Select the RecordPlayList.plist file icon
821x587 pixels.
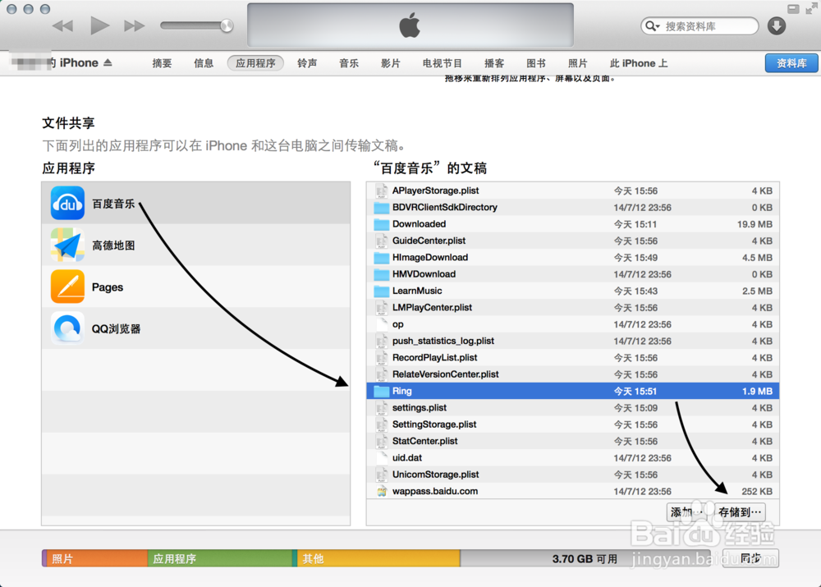(x=382, y=358)
